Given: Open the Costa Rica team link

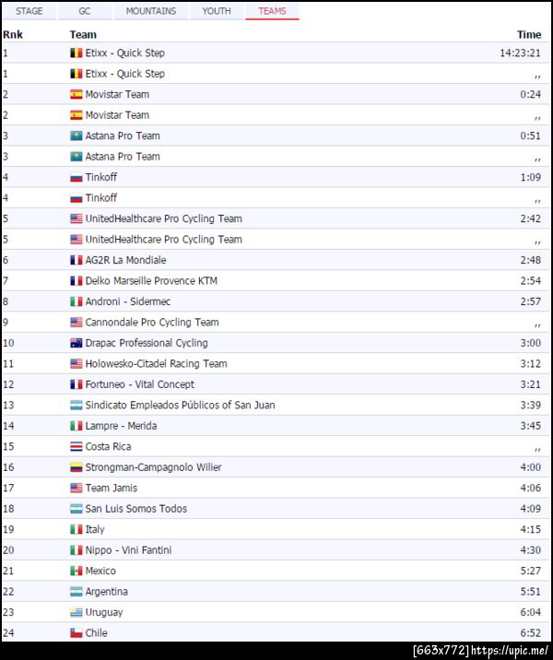Looking at the screenshot, I should [x=108, y=446].
